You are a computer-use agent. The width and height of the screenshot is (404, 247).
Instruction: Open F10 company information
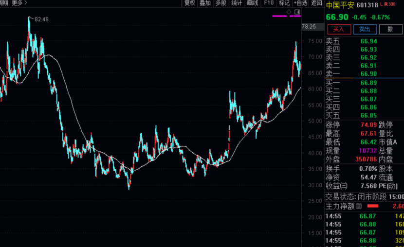click(x=268, y=3)
